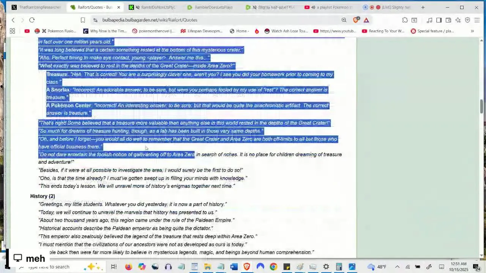
Task: Open the browser main menu
Action: [x=477, y=20]
